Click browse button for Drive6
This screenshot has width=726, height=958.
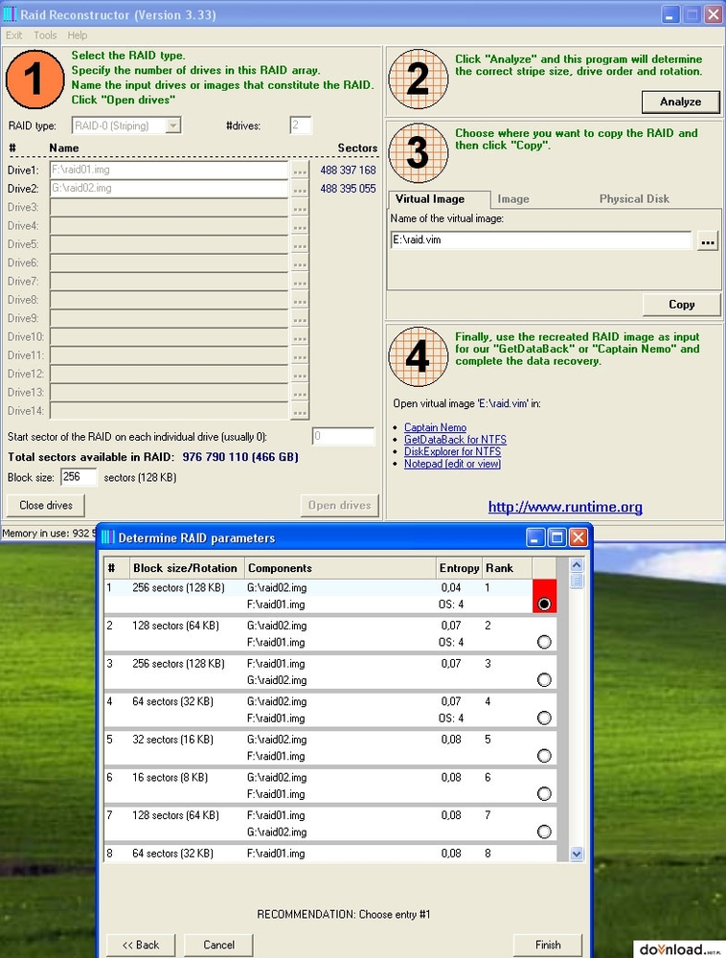point(299,262)
